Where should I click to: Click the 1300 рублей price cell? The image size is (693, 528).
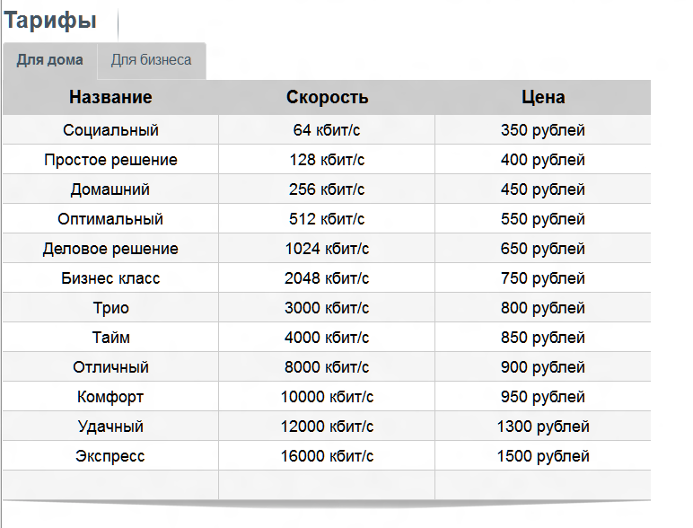click(543, 427)
